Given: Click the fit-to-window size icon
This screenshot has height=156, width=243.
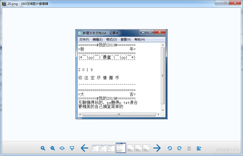Looking at the screenshot, I should [62, 148].
